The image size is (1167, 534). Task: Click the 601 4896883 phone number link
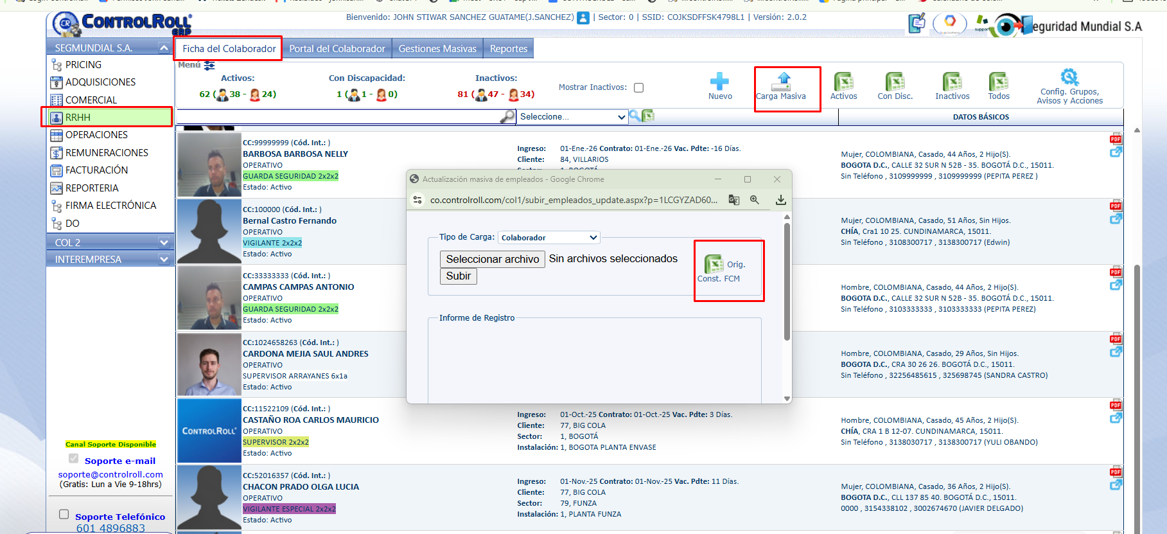[110, 528]
